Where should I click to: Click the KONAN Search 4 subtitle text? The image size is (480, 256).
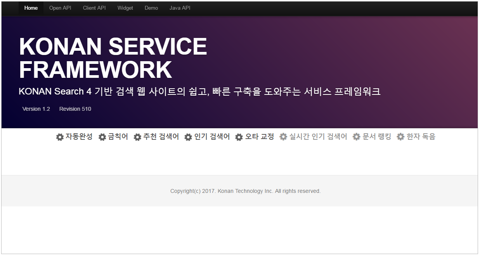click(199, 91)
